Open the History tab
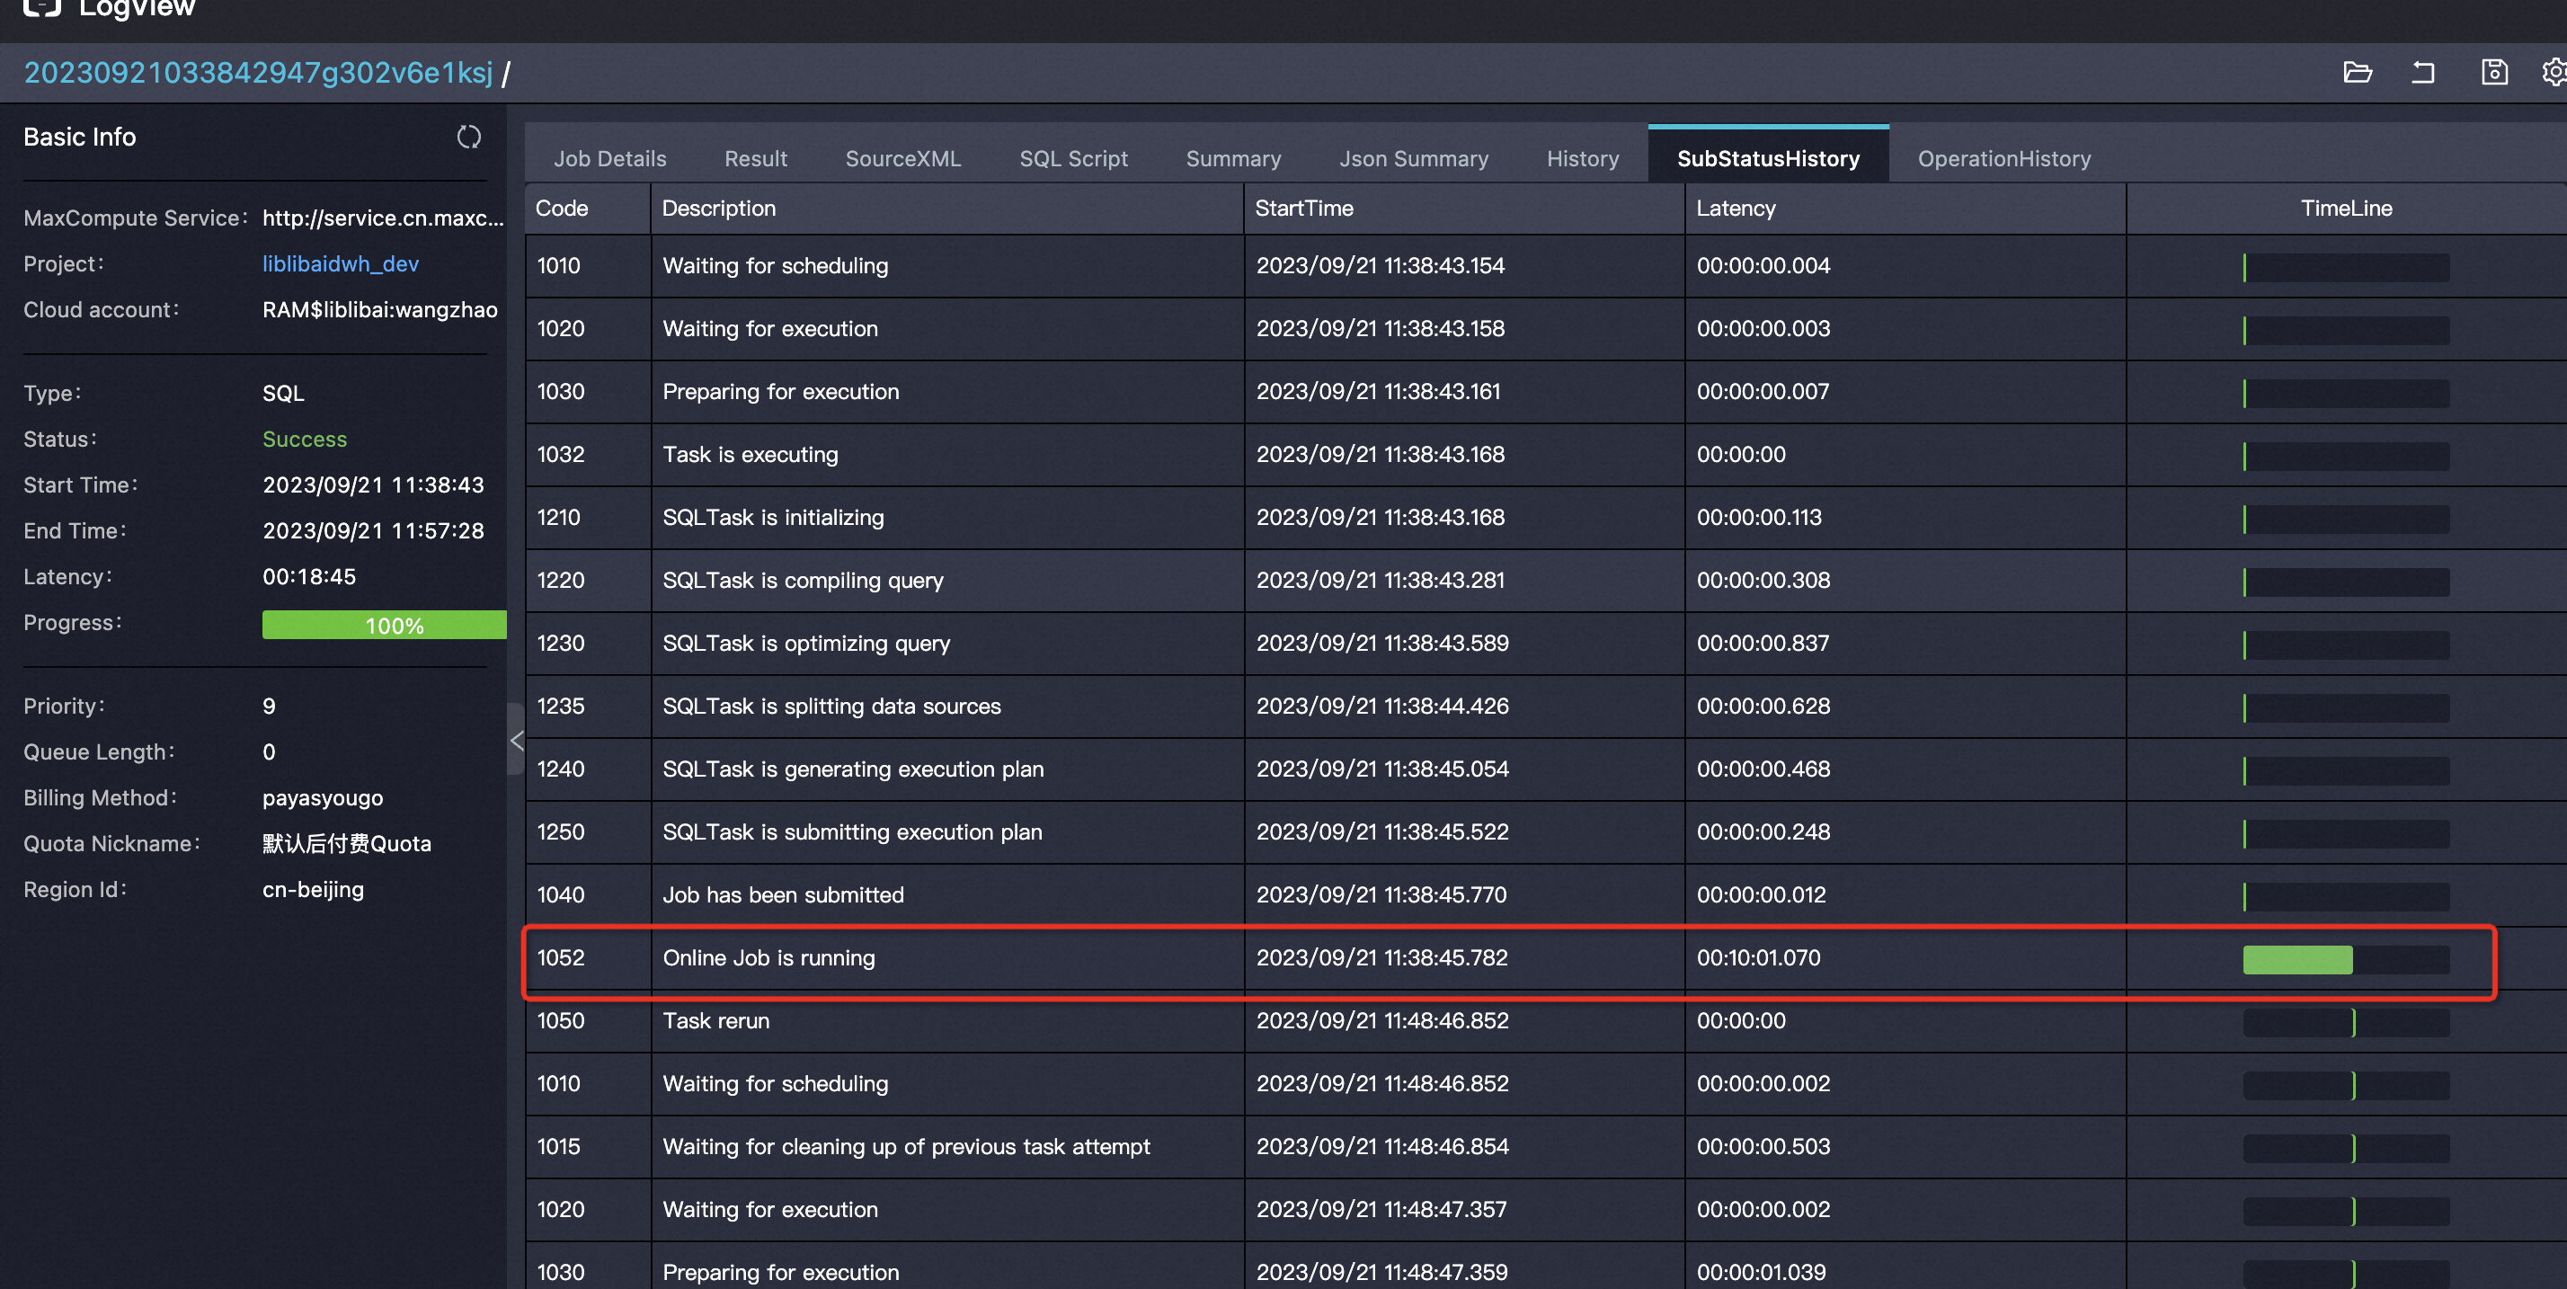 click(x=1583, y=158)
